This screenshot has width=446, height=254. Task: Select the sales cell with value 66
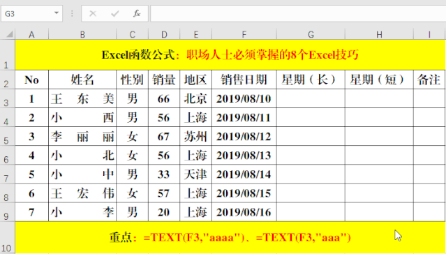(164, 98)
